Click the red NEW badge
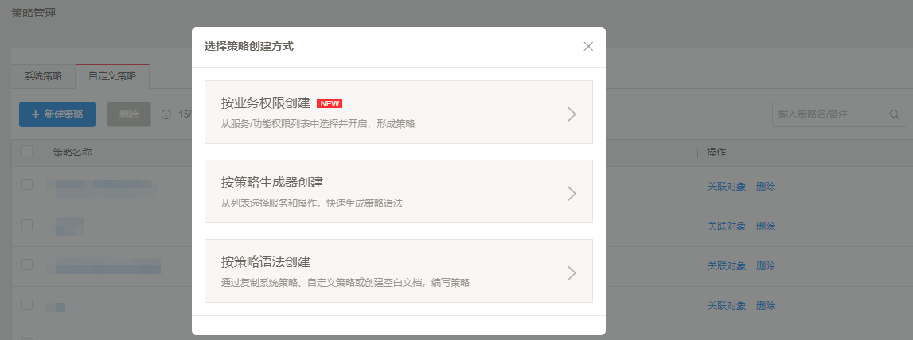The height and width of the screenshot is (340, 913). pyautogui.click(x=330, y=103)
